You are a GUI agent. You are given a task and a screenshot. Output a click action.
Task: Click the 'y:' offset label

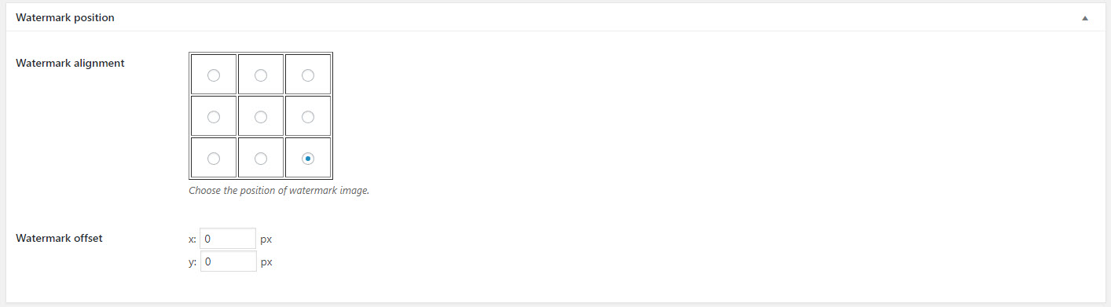(193, 262)
